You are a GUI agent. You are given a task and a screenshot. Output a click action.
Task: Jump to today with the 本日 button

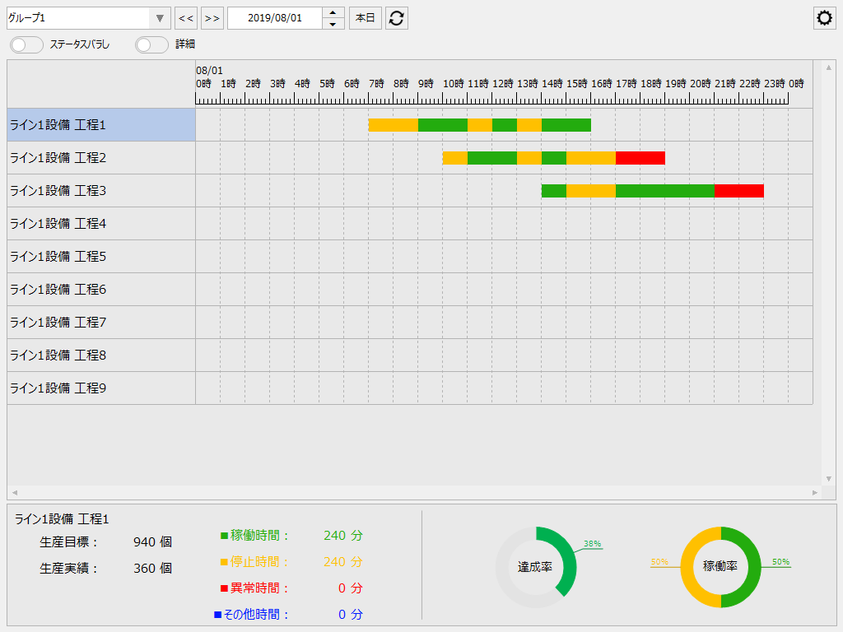365,17
